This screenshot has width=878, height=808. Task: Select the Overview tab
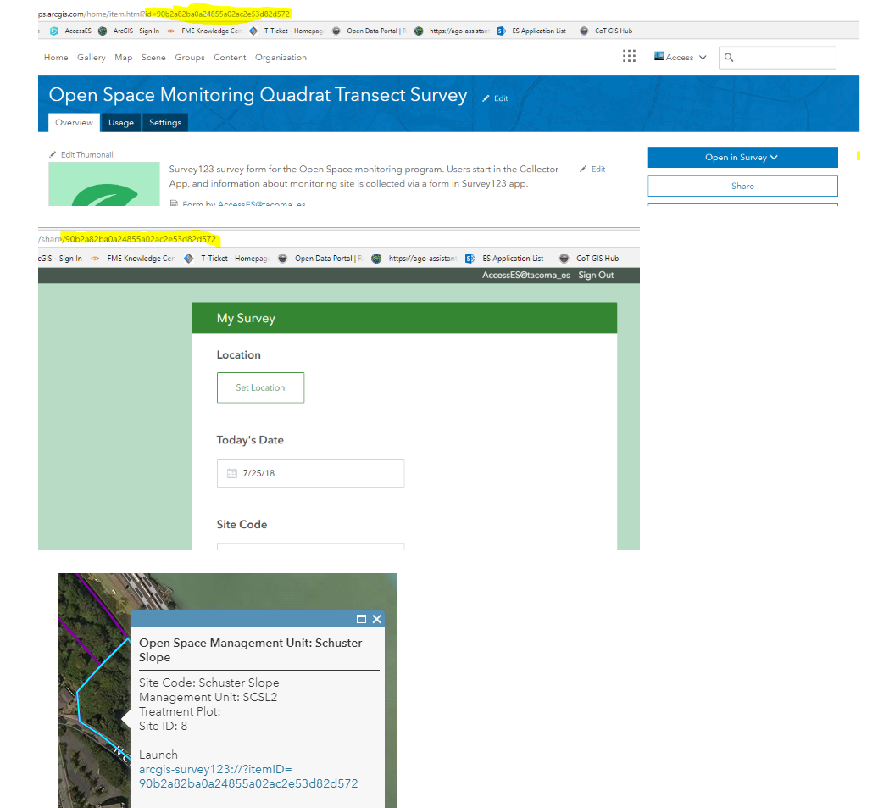[74, 123]
